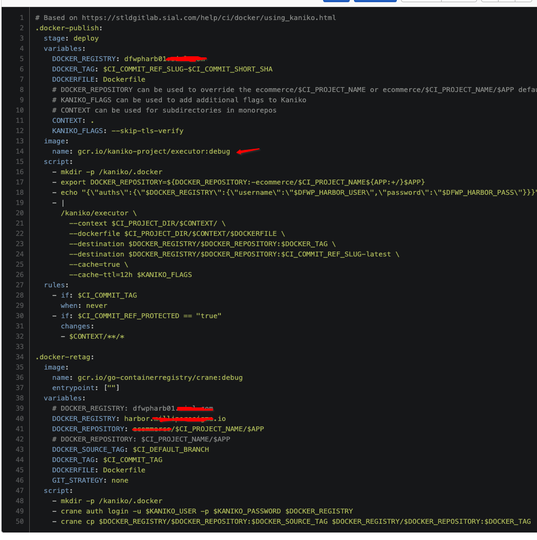Viewport: 537px width, 540px height.
Task: Click line number 50 at the bottom
Action: point(19,521)
